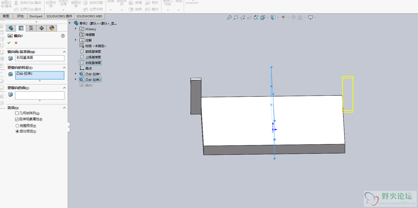This screenshot has height=208, width=418.
Task: Click the 右视基准面 mirror plane field
Action: (x=40, y=58)
